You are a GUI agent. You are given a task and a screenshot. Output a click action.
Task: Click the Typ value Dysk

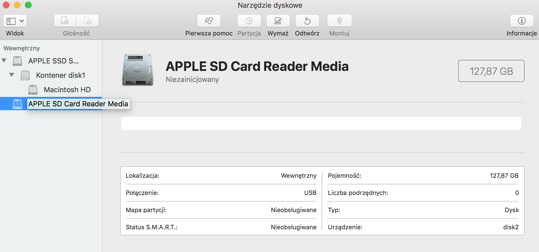(512, 210)
